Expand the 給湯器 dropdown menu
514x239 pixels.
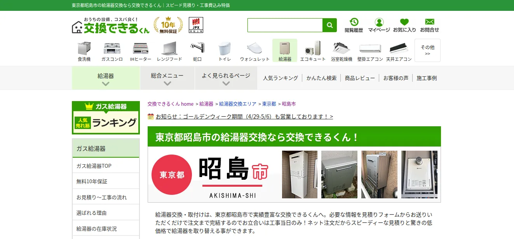pyautogui.click(x=106, y=78)
